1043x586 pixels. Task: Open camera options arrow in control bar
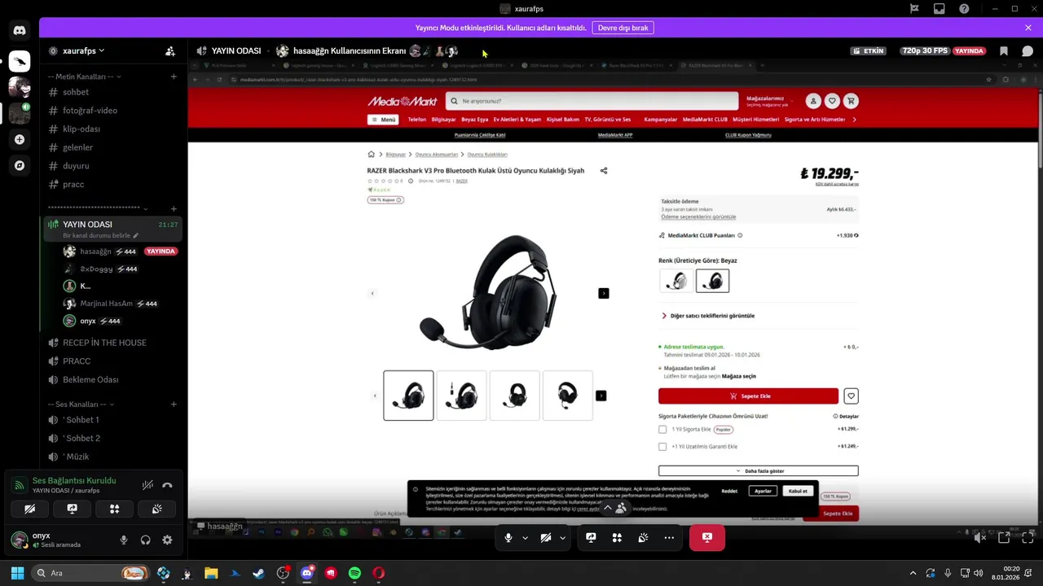(562, 537)
